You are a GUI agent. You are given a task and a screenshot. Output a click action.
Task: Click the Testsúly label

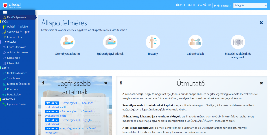[x=153, y=54]
